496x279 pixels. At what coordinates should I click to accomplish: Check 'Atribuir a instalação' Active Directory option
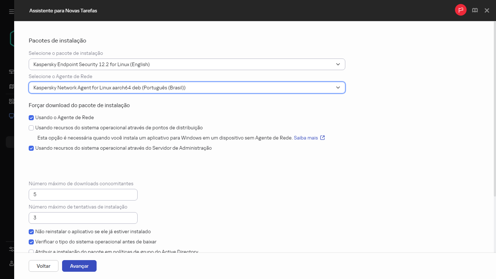pos(31,251)
